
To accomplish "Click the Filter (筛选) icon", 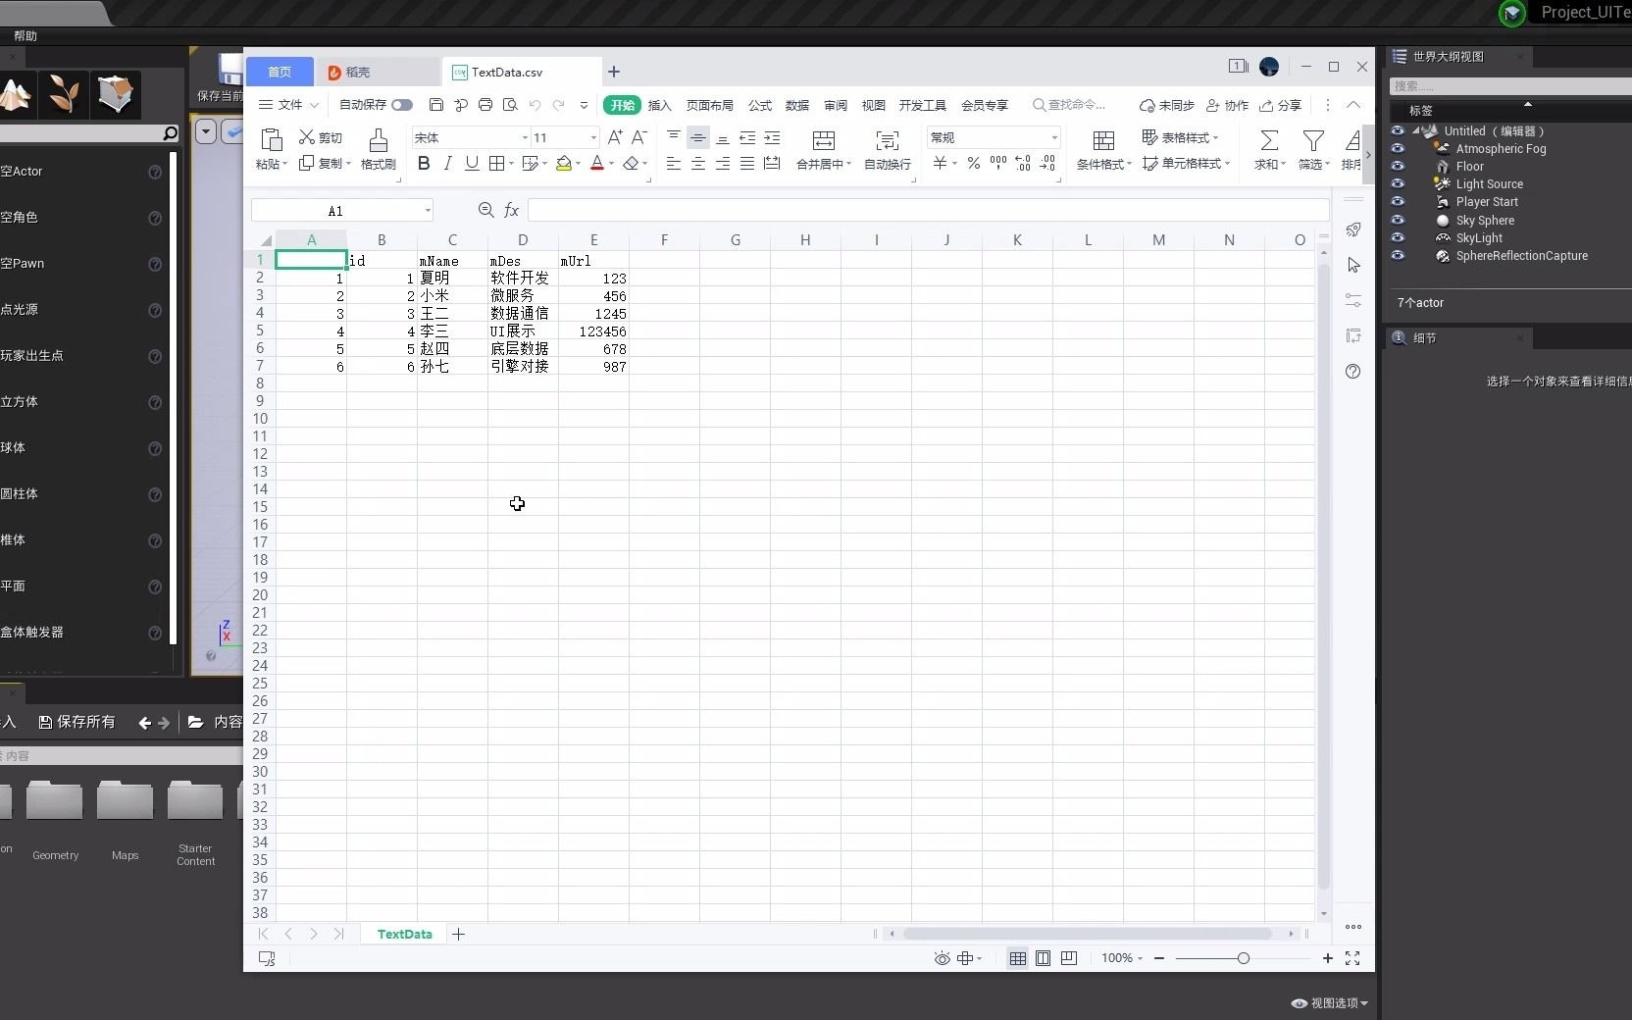I will pos(1312,149).
